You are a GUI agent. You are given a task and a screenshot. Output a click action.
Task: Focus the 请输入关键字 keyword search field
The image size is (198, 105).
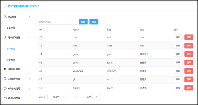tap(57, 22)
